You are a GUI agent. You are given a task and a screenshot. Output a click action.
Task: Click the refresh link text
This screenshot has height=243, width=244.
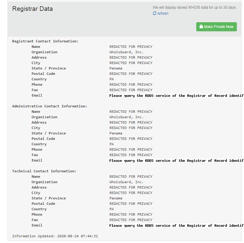pyautogui.click(x=163, y=14)
